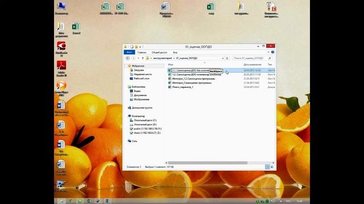Switch to large icons view in status bar
This screenshot has width=364, height=204.
click(x=272, y=167)
